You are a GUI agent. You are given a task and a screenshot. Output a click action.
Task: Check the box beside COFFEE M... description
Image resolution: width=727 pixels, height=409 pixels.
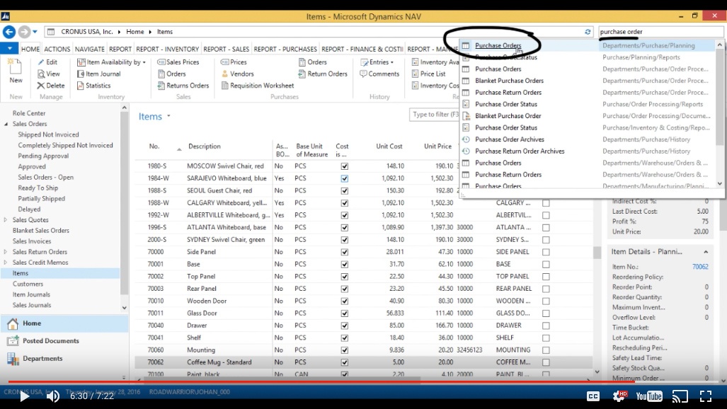(546, 362)
